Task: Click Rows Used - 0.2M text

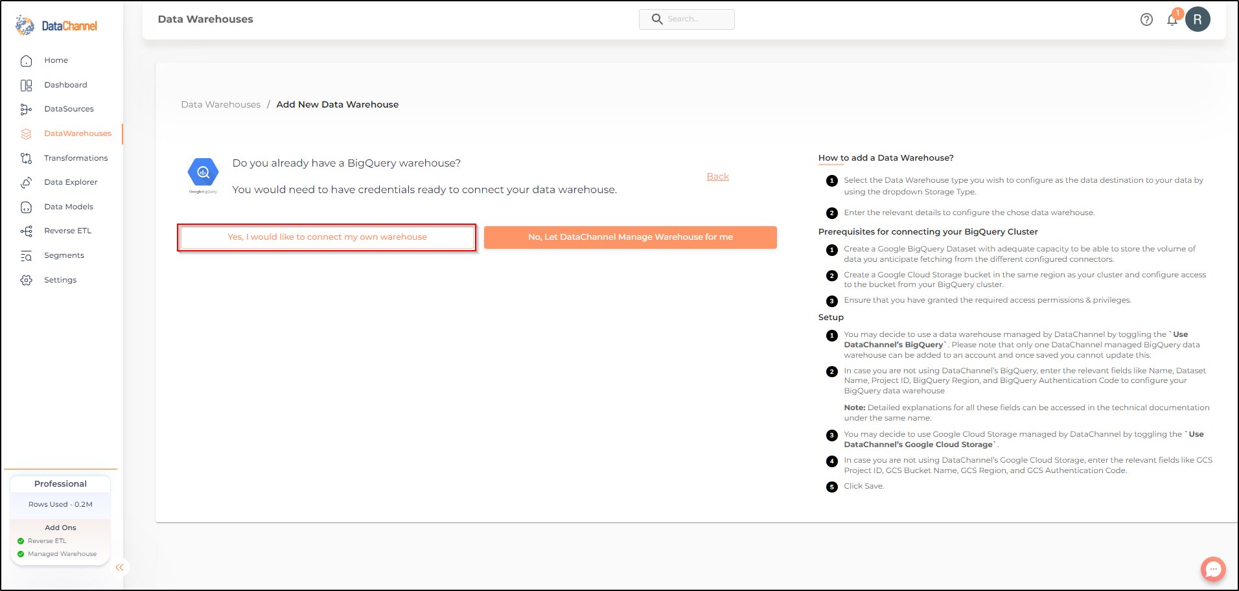Action: 60,504
